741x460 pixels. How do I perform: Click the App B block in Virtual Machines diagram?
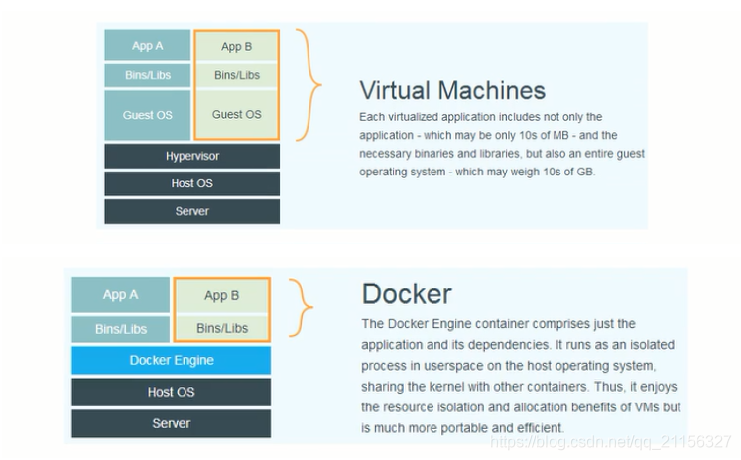coord(237,47)
